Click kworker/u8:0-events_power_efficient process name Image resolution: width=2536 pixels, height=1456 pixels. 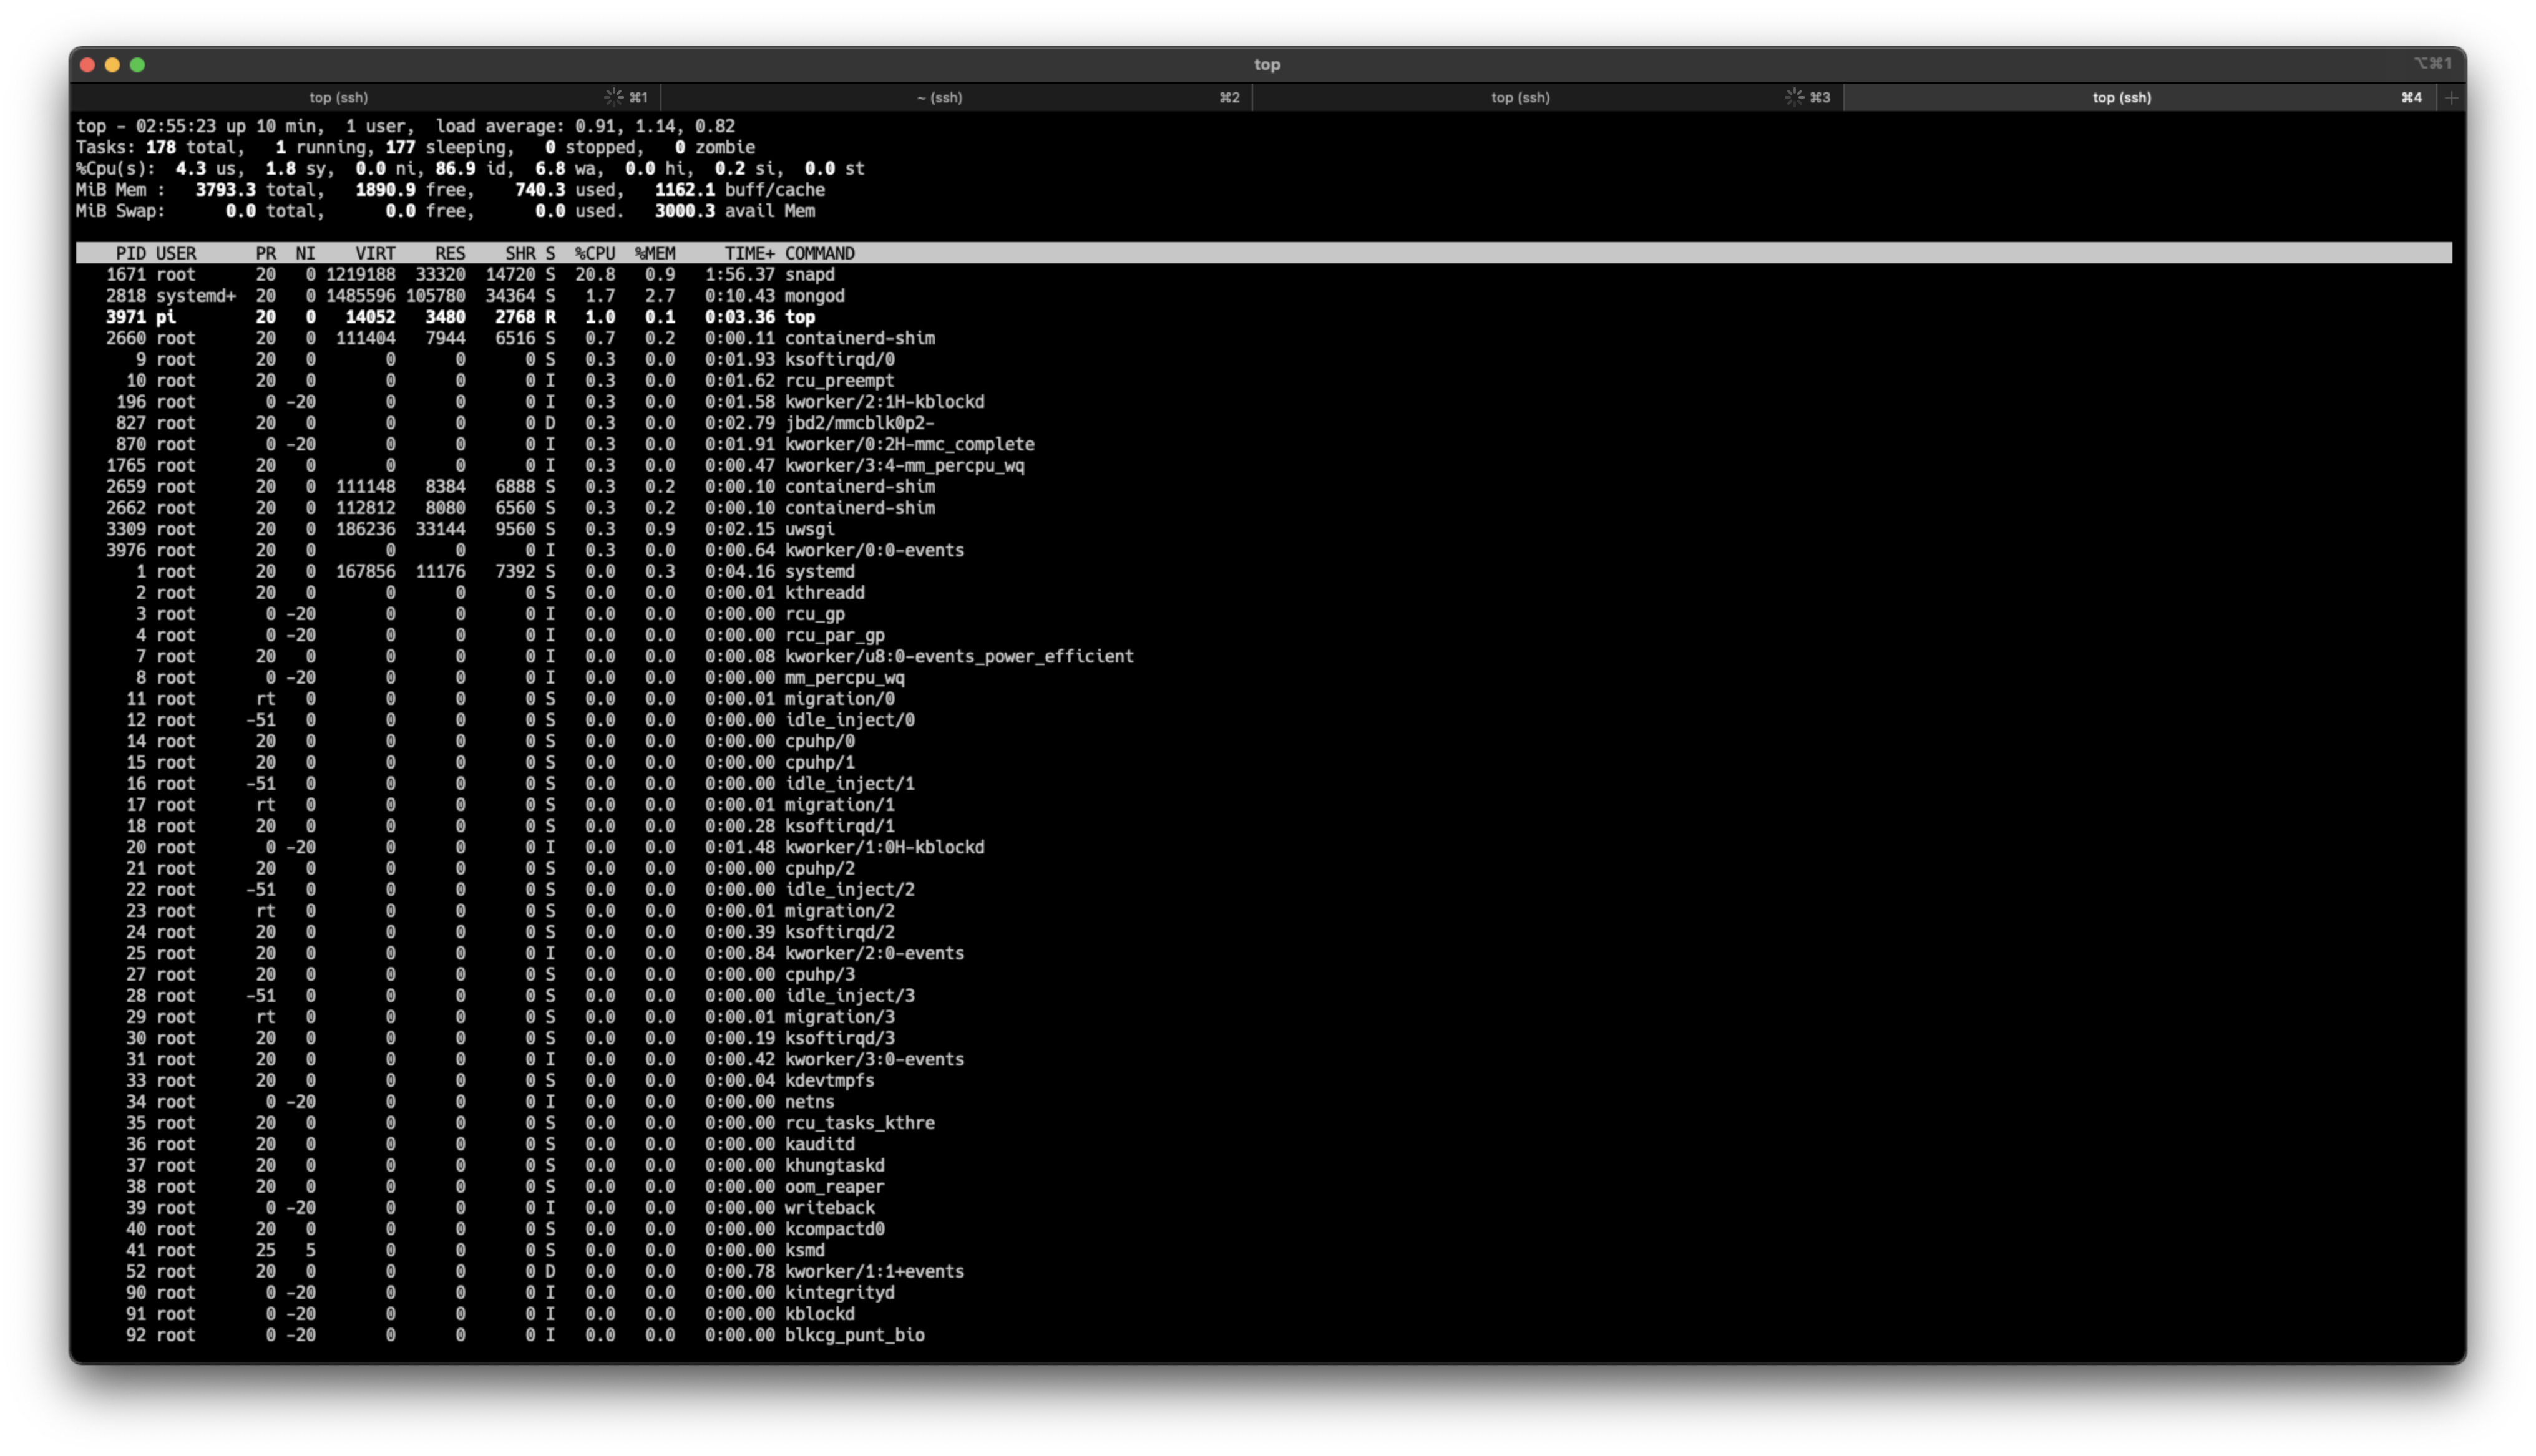960,656
